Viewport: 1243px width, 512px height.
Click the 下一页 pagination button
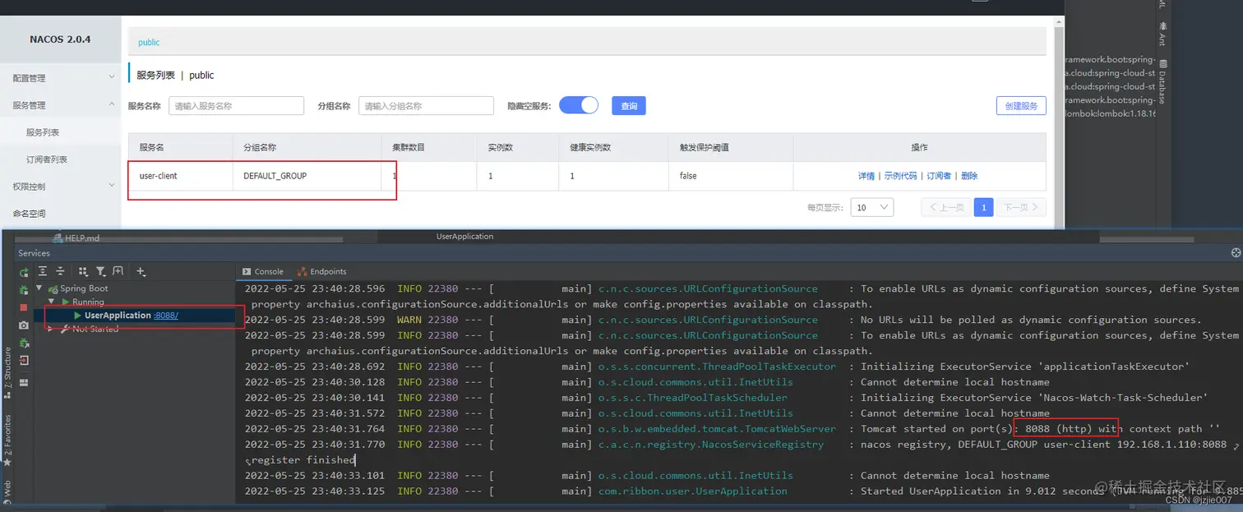tap(1022, 208)
